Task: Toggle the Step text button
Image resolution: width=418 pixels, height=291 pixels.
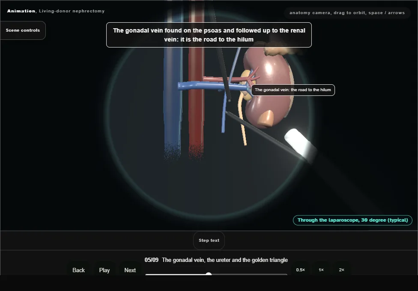Action: pyautogui.click(x=209, y=241)
